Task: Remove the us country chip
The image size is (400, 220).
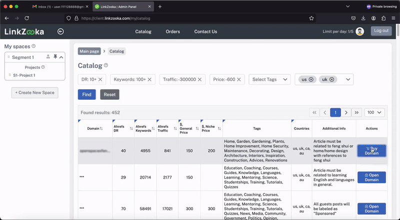Action: click(x=311, y=79)
